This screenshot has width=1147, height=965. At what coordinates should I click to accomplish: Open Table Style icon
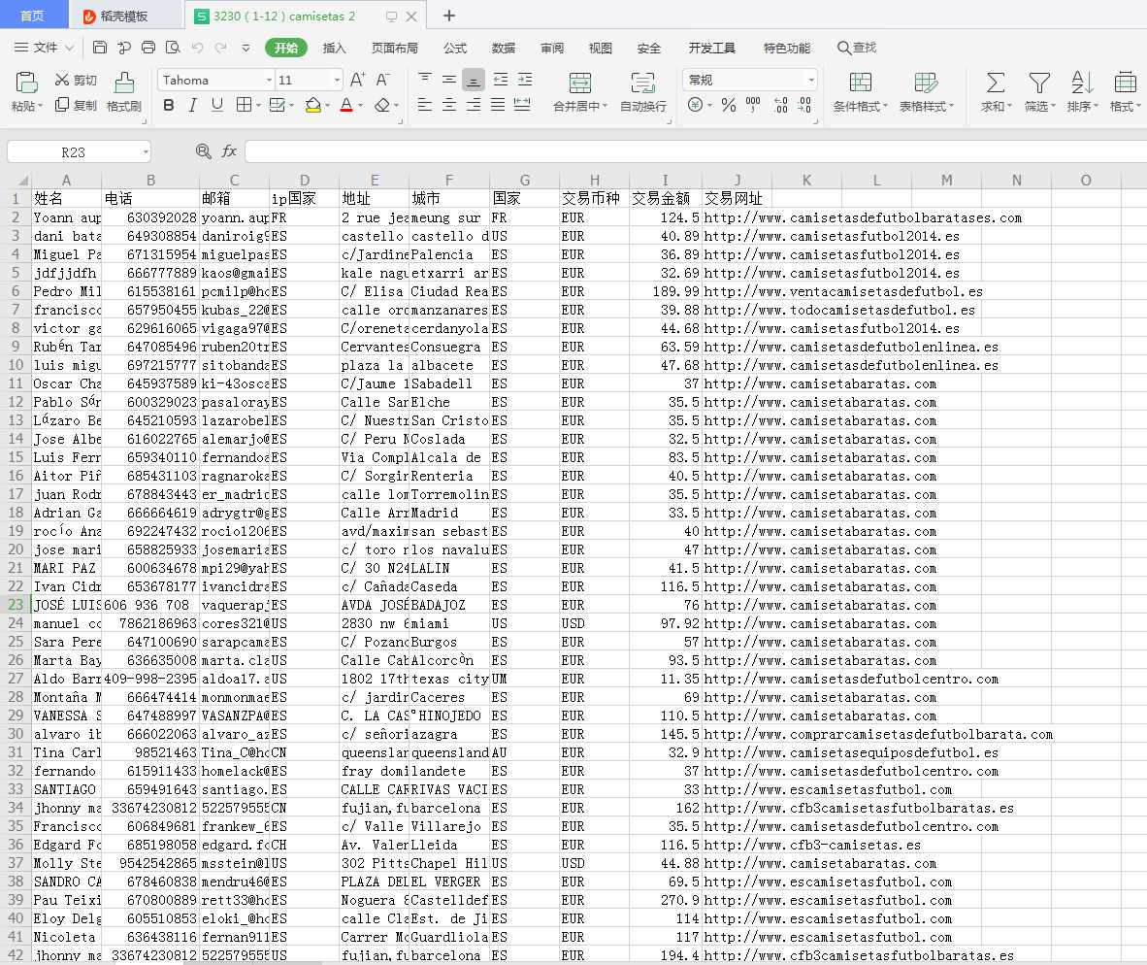tap(926, 82)
